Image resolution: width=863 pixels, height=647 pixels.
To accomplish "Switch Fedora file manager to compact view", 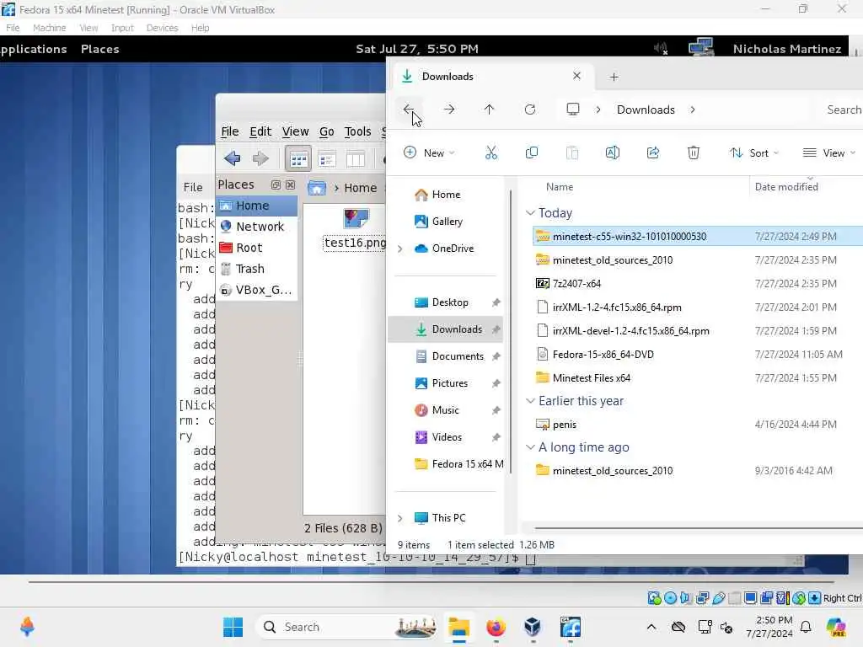I will point(356,159).
